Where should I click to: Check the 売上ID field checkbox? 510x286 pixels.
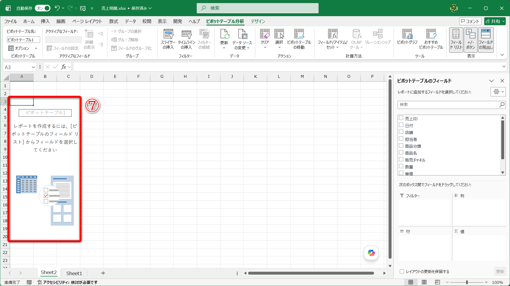pyautogui.click(x=401, y=118)
